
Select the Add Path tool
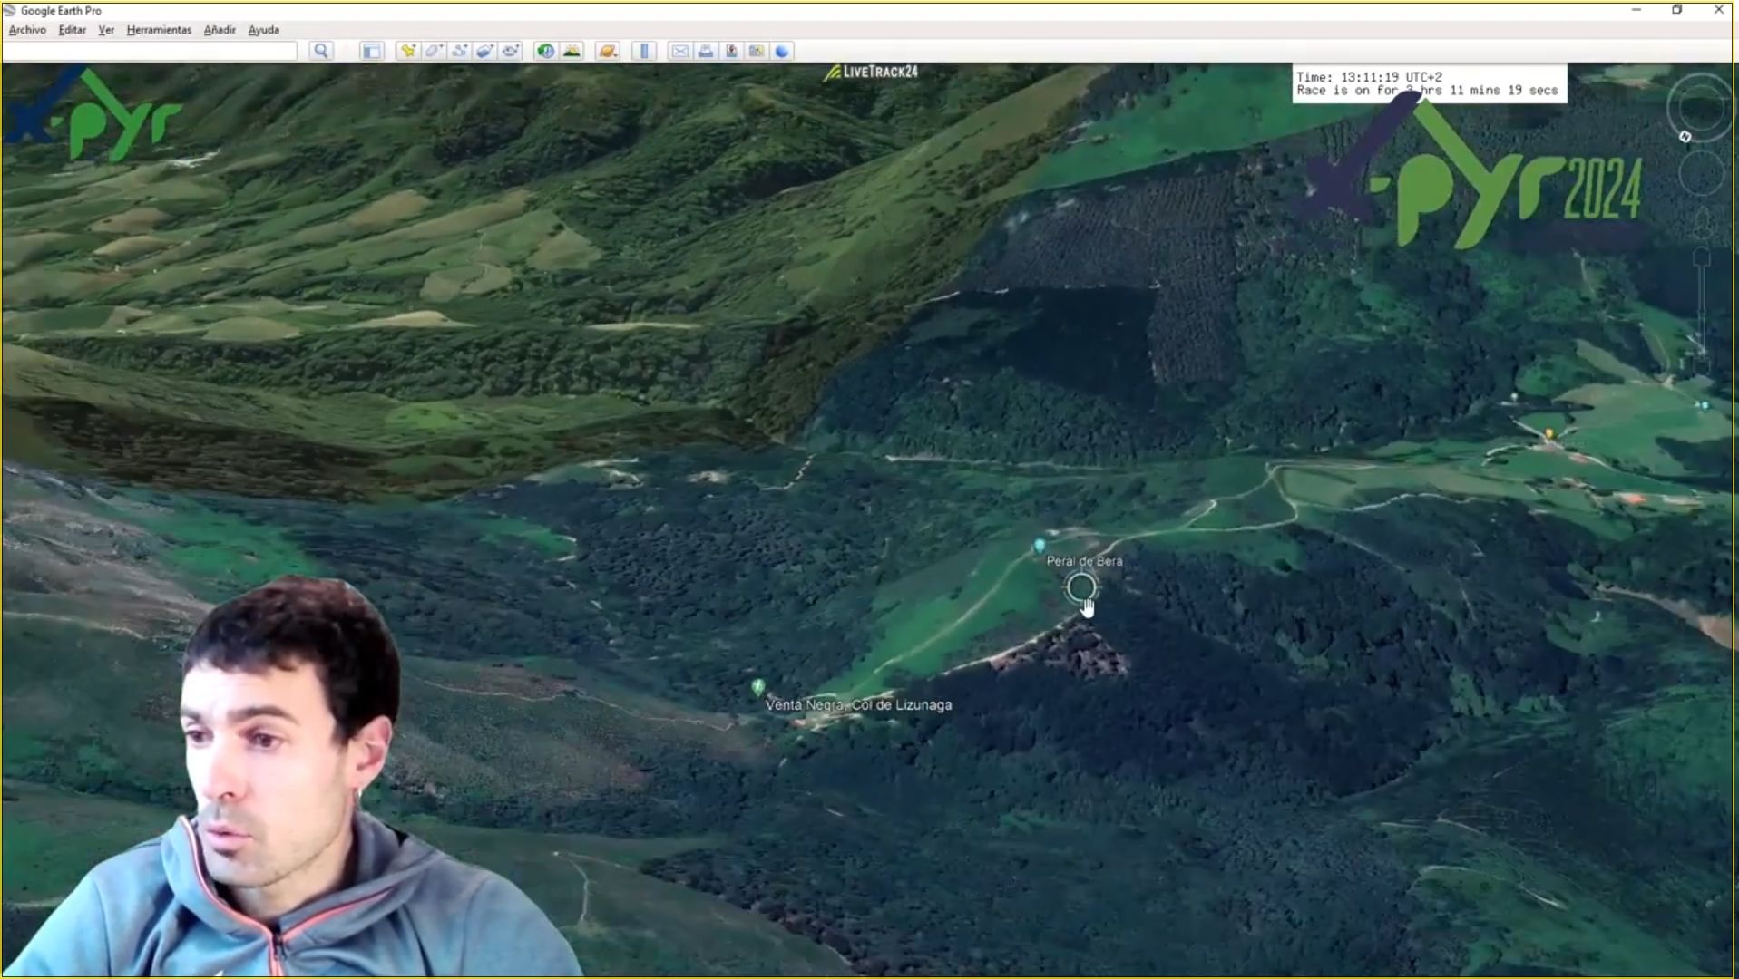click(459, 51)
